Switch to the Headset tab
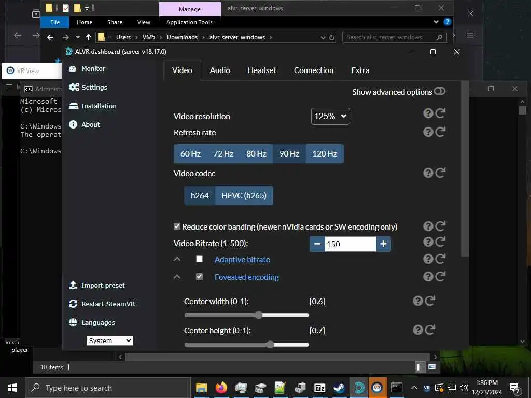 coord(262,70)
